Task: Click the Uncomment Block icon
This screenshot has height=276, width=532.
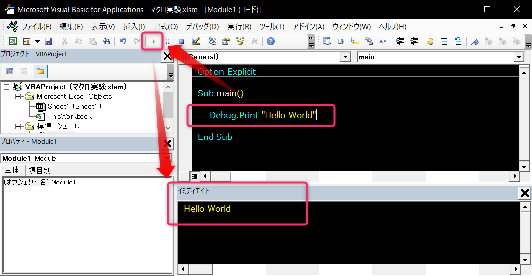Action: pyautogui.click(x=458, y=42)
